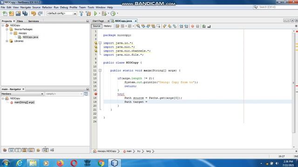This screenshot has width=298, height=167.
Task: Toggle Show Inner Classes filter in Navigator
Action: [31, 150]
